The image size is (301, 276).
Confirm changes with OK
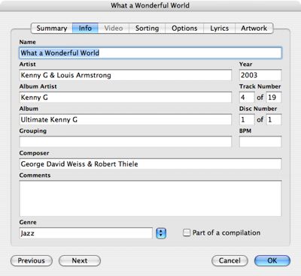272,261
